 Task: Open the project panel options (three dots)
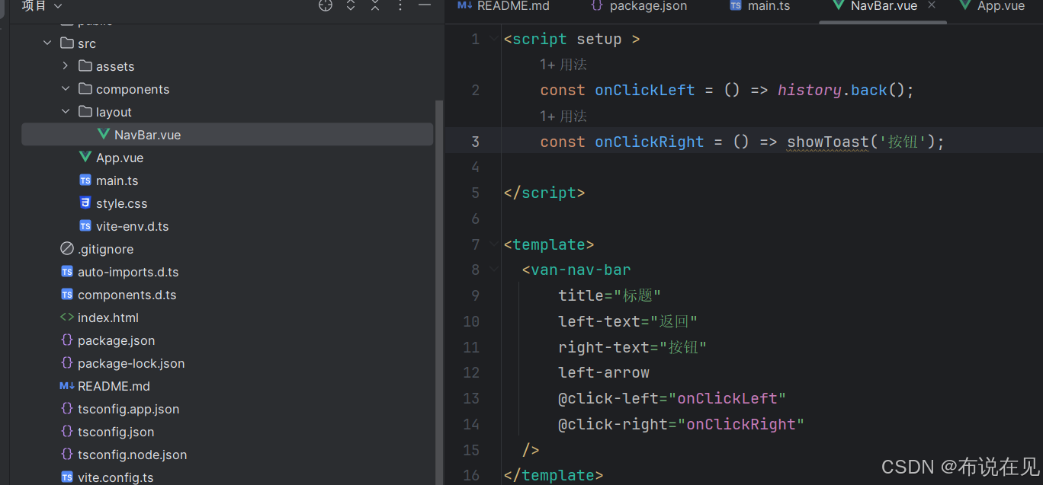[x=400, y=5]
